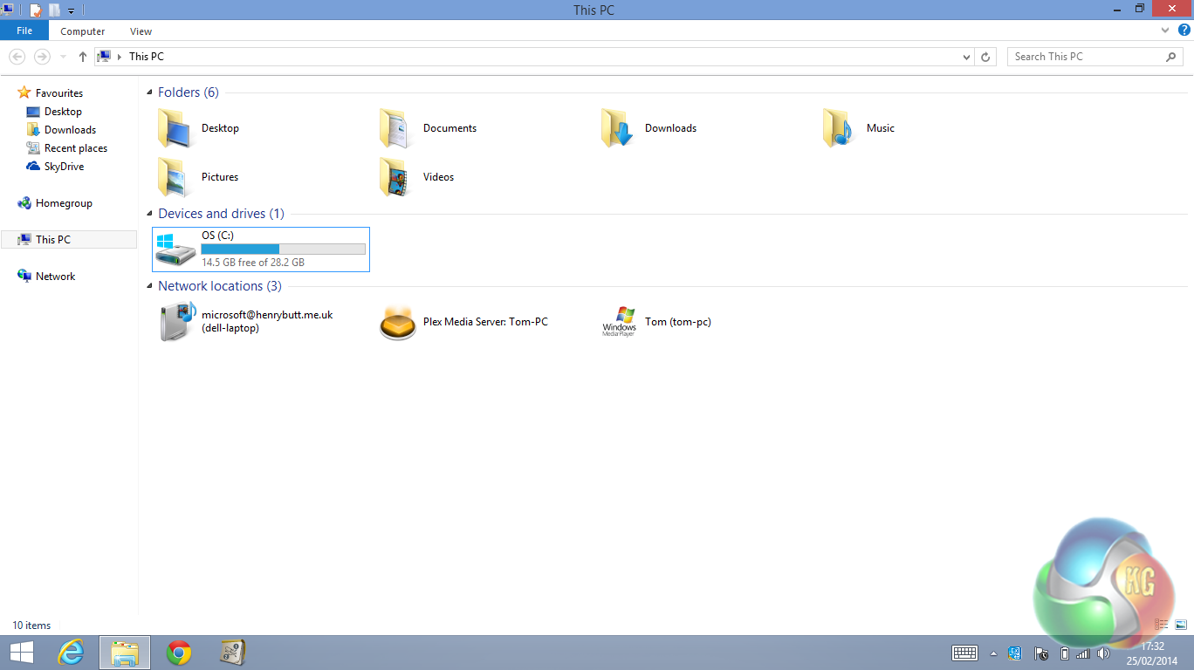Screen dimensions: 1194x670
Task: Open the Computer ribbon tab
Action: [83, 31]
